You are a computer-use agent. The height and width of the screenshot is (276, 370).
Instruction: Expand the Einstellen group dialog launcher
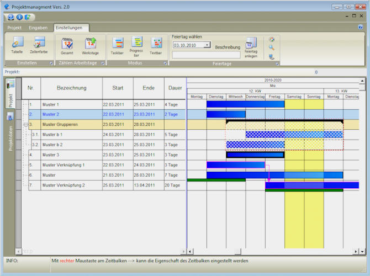tap(51, 63)
